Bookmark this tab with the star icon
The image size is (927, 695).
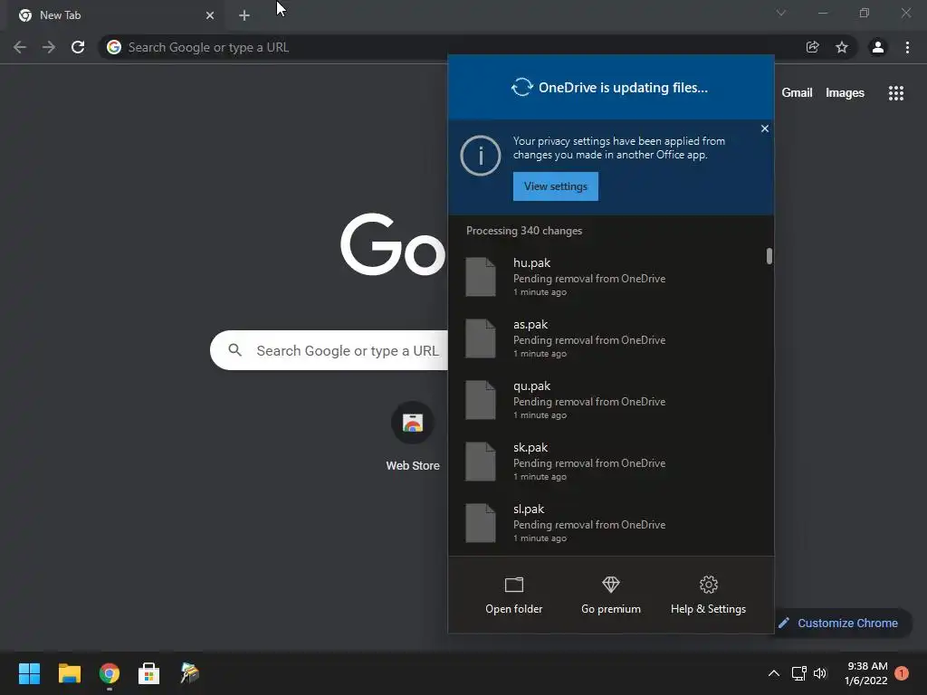click(841, 47)
